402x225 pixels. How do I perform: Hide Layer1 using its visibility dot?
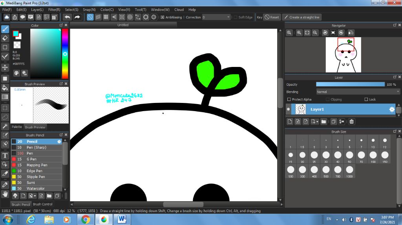289,109
